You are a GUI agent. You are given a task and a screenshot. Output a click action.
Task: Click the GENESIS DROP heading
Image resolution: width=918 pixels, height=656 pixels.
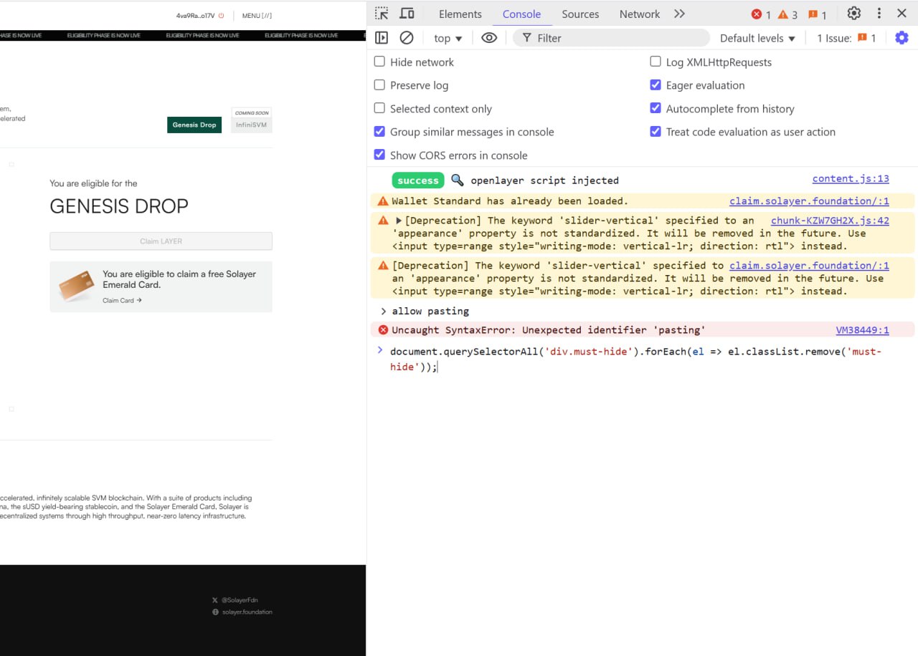coord(119,206)
